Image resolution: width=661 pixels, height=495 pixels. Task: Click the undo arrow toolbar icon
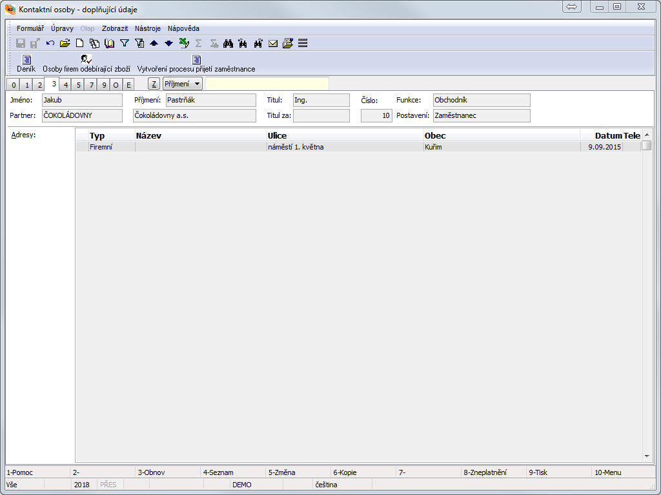tap(50, 43)
